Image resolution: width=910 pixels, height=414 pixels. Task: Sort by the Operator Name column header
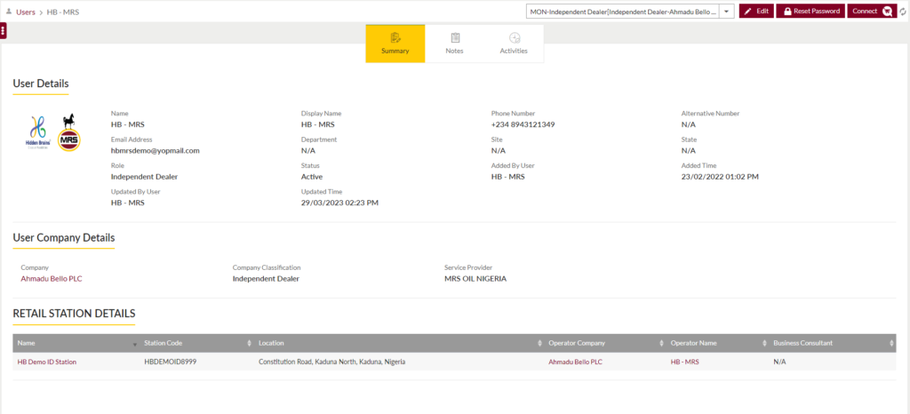pyautogui.click(x=717, y=343)
